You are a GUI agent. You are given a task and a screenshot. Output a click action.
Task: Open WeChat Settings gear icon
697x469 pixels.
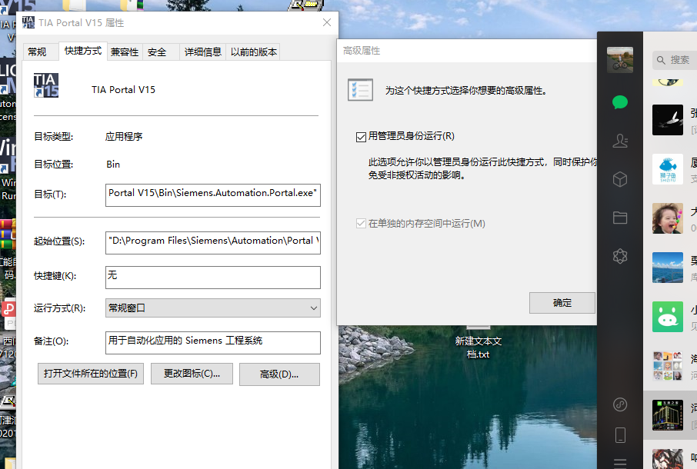(x=620, y=256)
